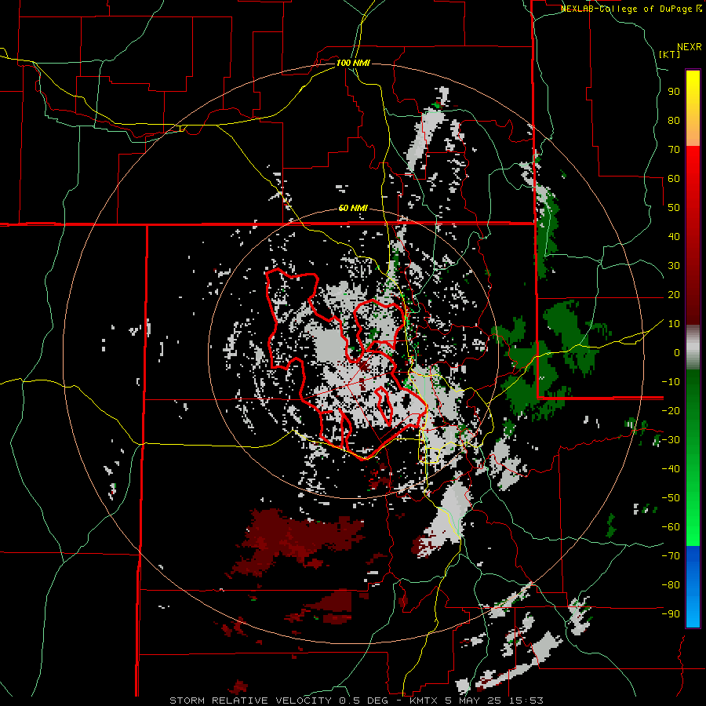Click the 50 value on the velocity scale
Image resolution: width=706 pixels, height=706 pixels.
click(x=674, y=208)
